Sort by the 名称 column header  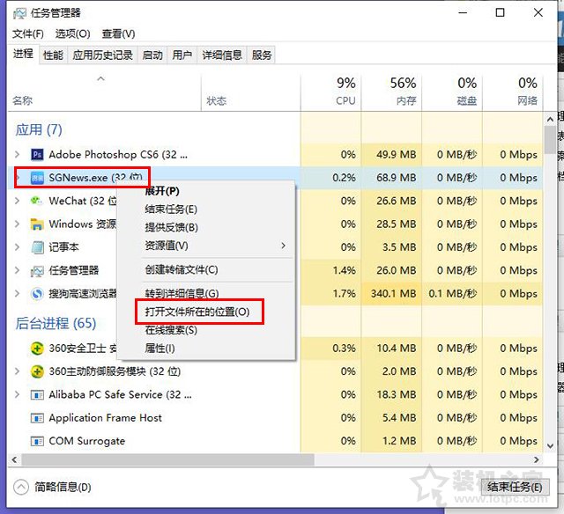click(104, 92)
